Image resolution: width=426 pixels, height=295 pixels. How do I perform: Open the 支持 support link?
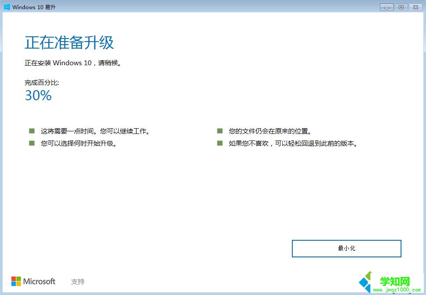78,281
